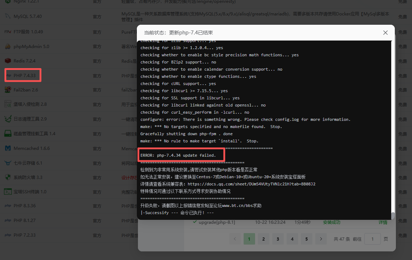Click the MySQL 5.7.40 dolphin icon
Screen dimensions: 412x260
(x=8, y=16)
